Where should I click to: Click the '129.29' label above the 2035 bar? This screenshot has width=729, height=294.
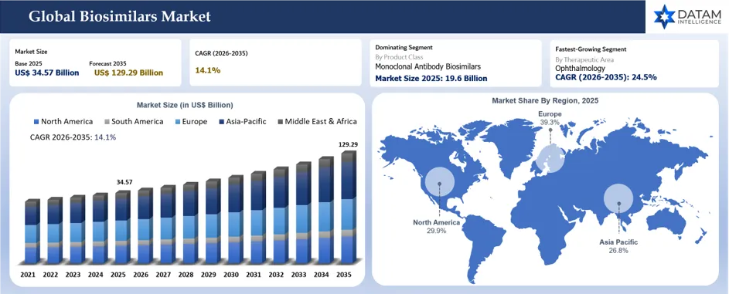click(348, 144)
